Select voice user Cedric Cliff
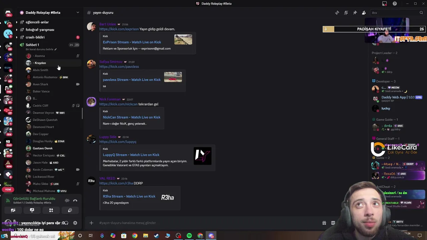The width and height of the screenshot is (427, 240). click(x=40, y=106)
